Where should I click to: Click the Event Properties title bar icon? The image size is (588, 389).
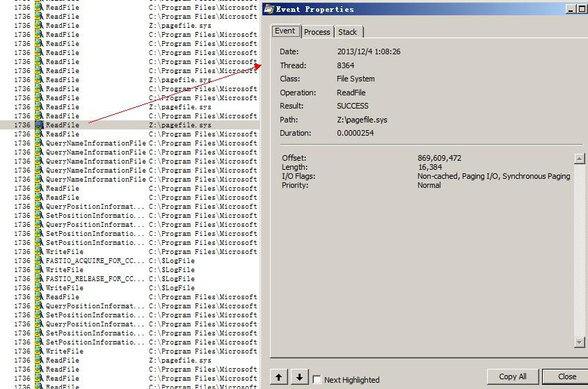pyautogui.click(x=269, y=9)
